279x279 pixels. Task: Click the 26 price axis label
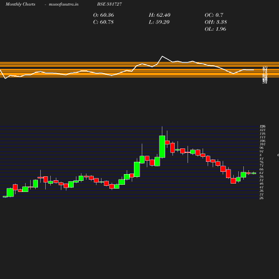click(x=262, y=198)
